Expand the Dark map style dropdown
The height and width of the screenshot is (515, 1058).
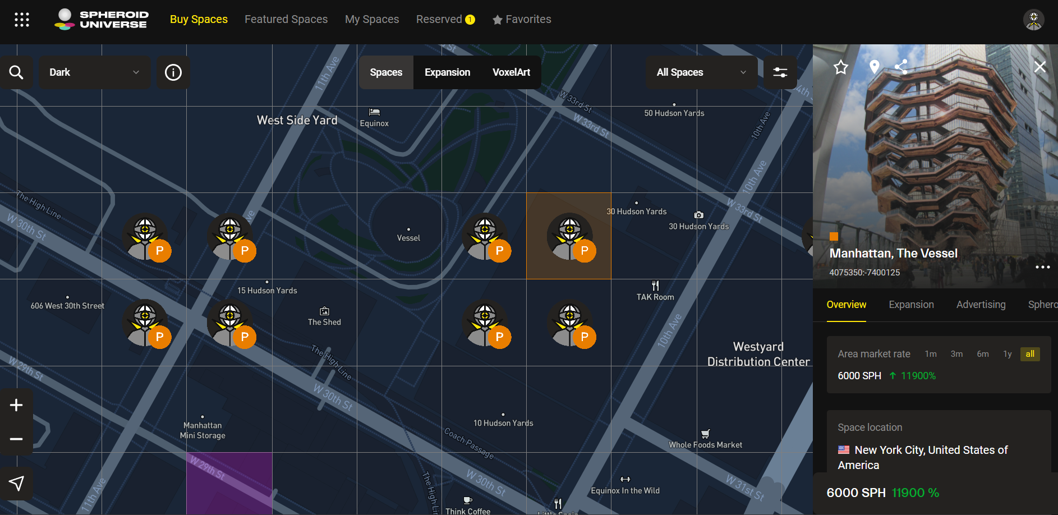[x=94, y=72]
